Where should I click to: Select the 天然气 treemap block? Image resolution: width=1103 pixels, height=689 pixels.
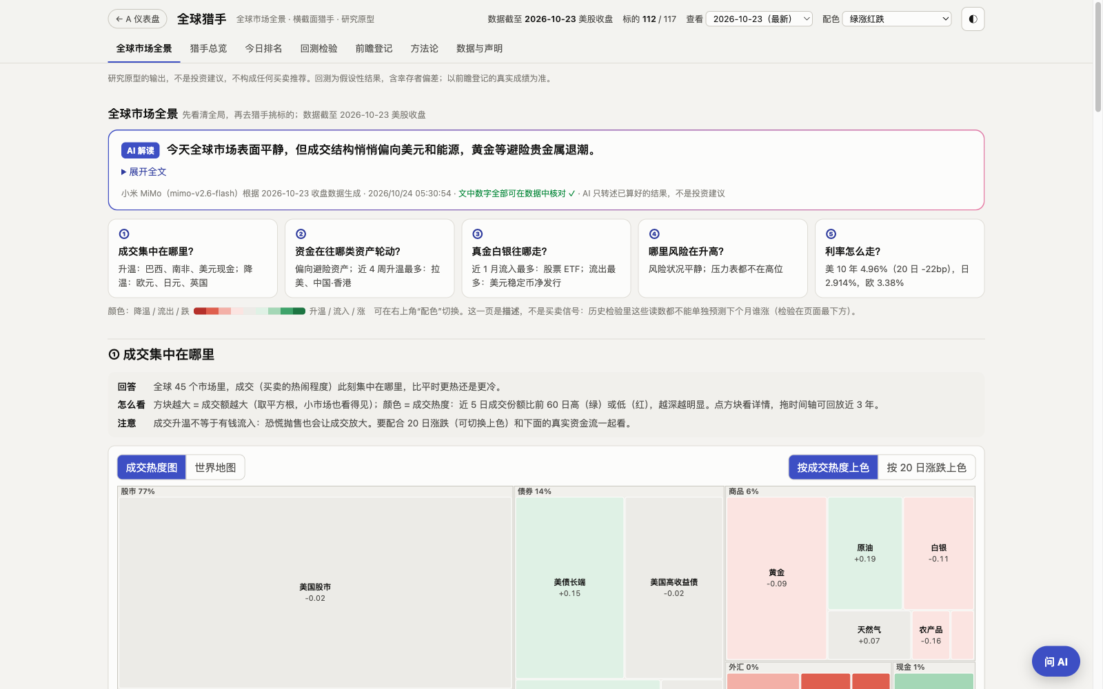[x=869, y=635]
